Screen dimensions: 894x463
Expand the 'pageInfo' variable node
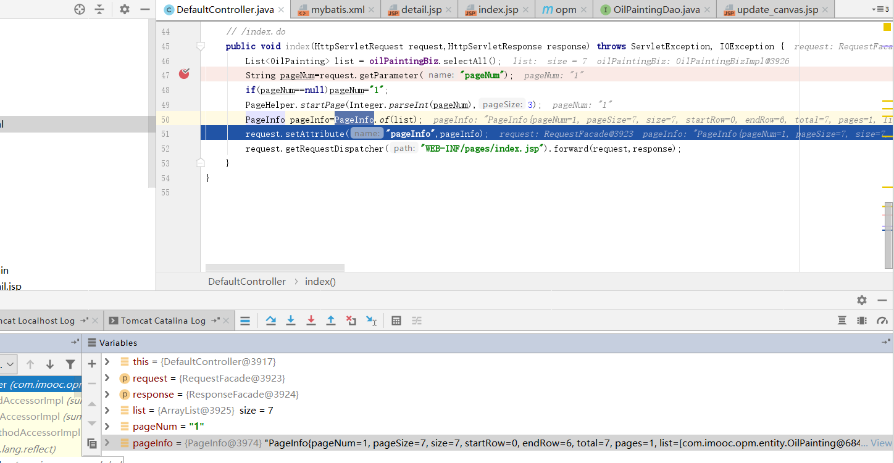click(x=107, y=443)
